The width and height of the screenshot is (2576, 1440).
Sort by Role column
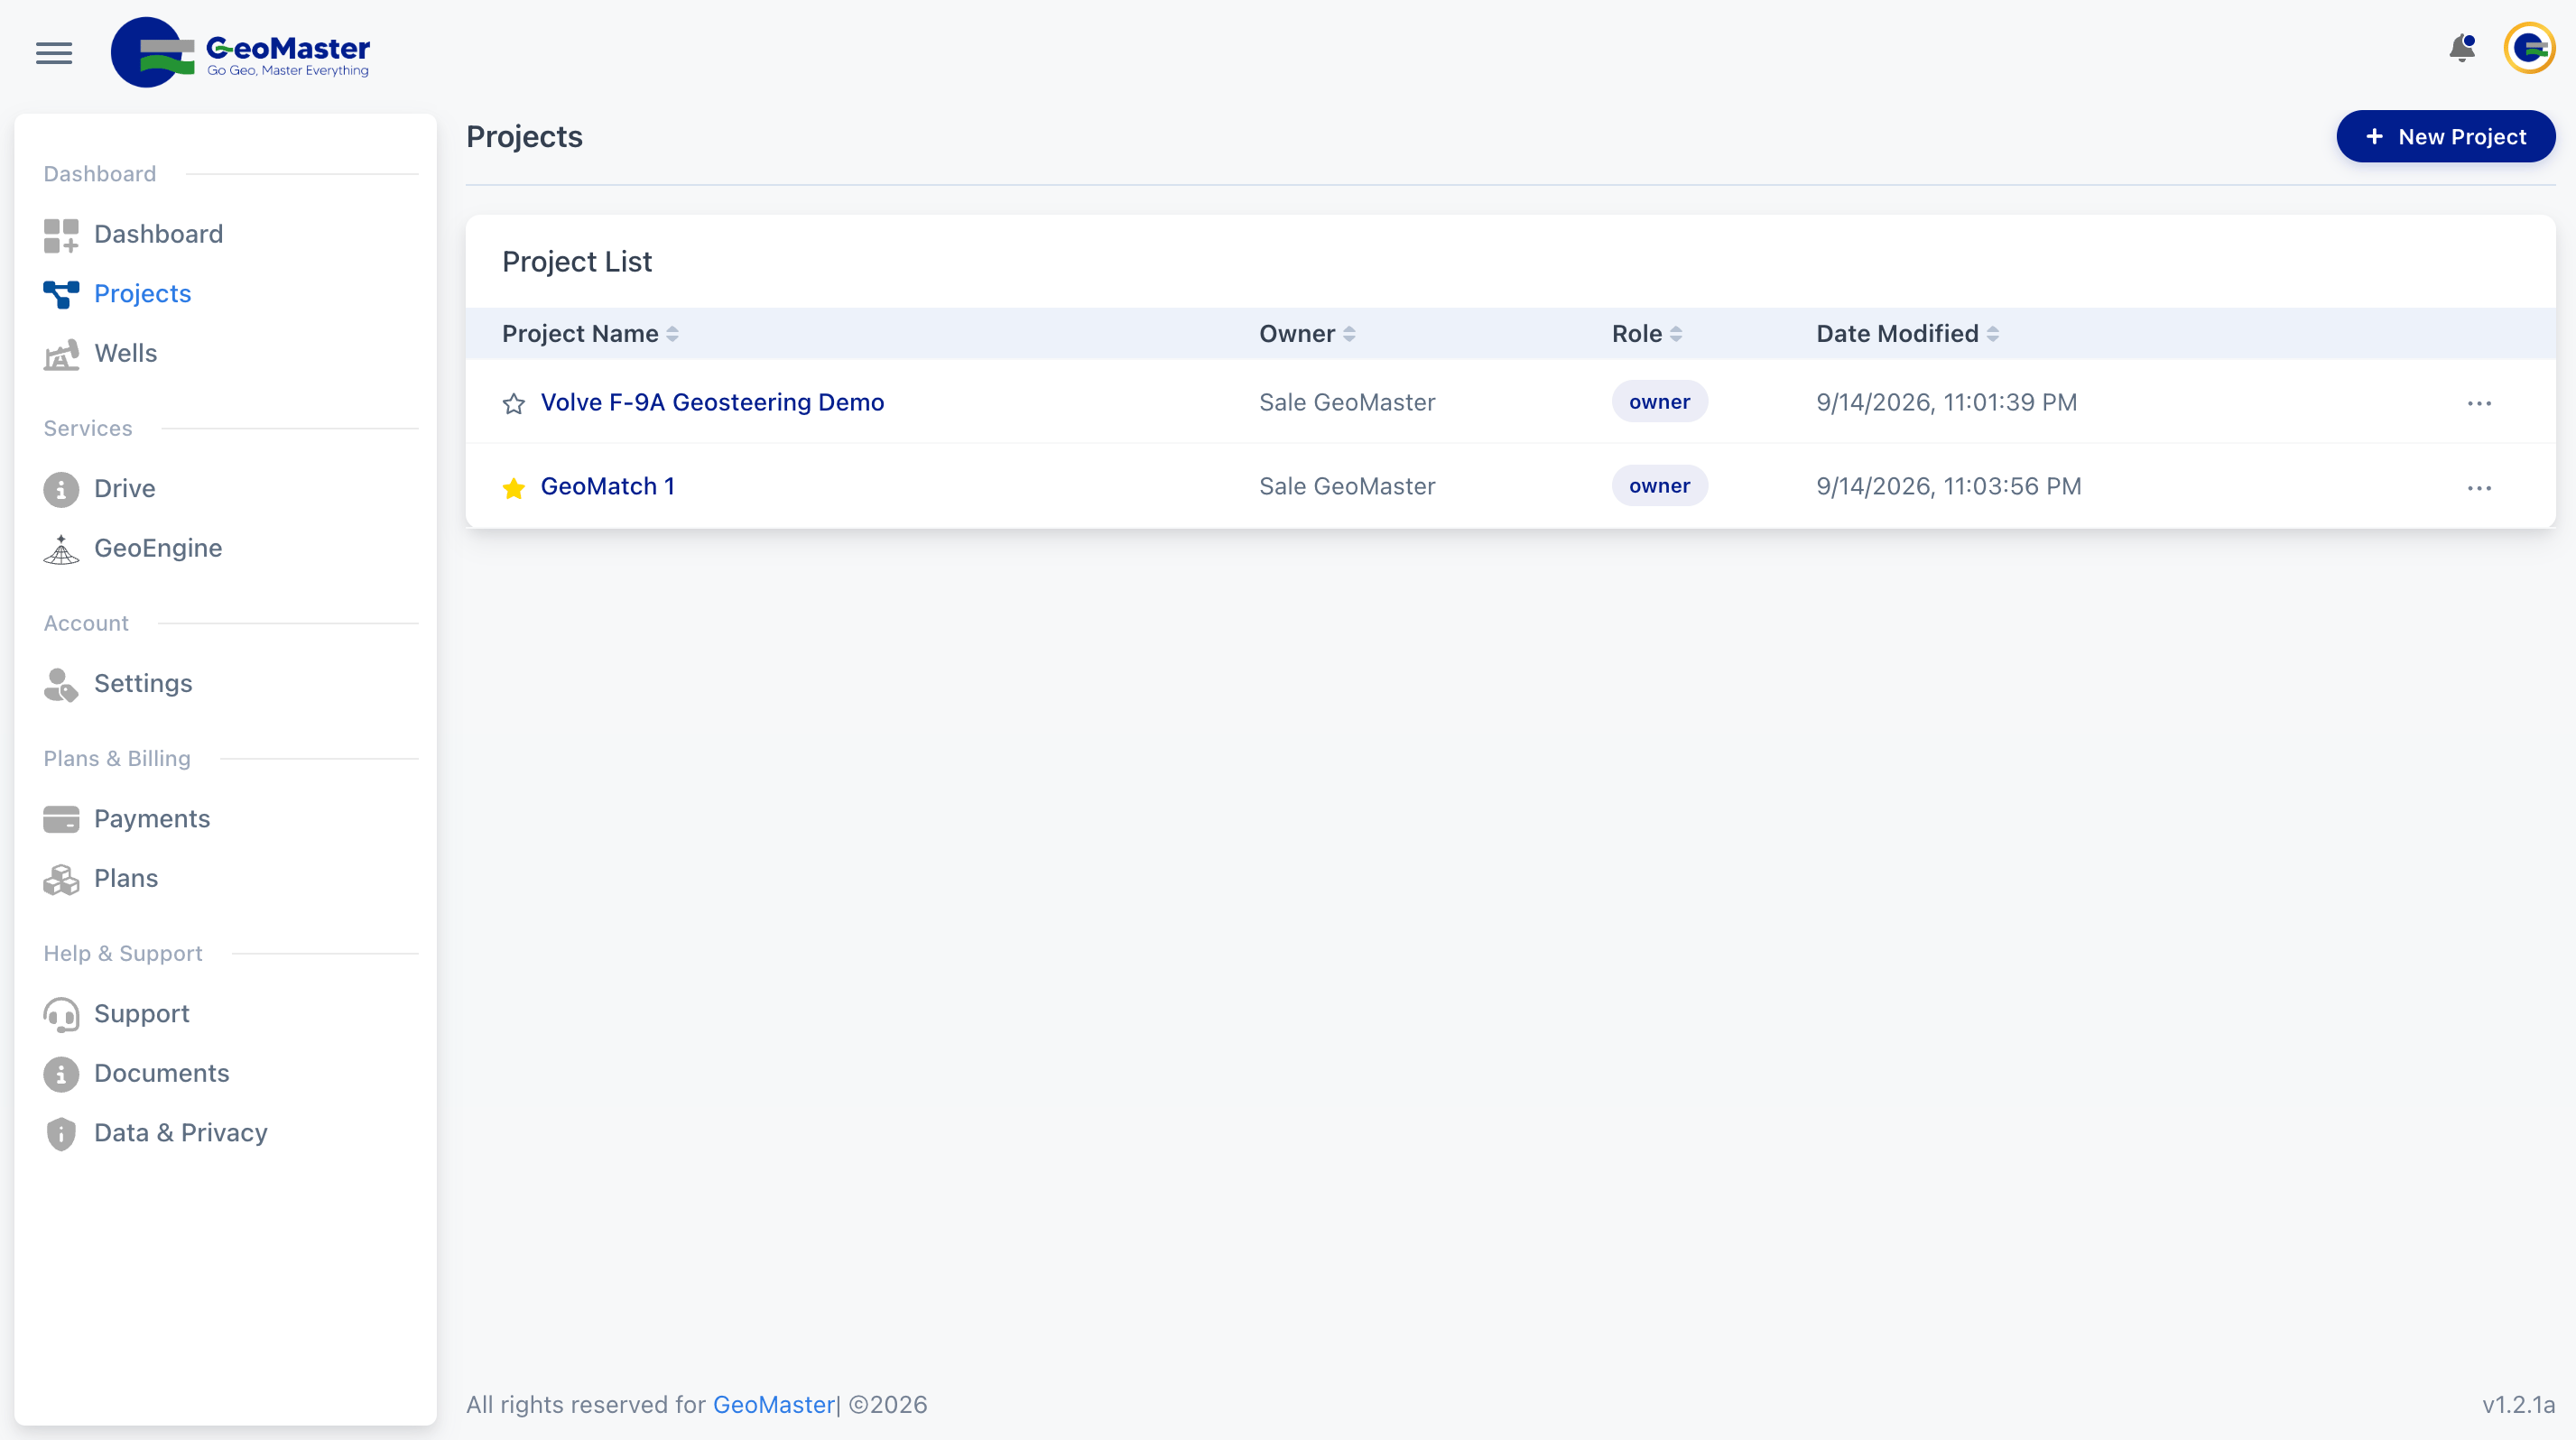1647,334
